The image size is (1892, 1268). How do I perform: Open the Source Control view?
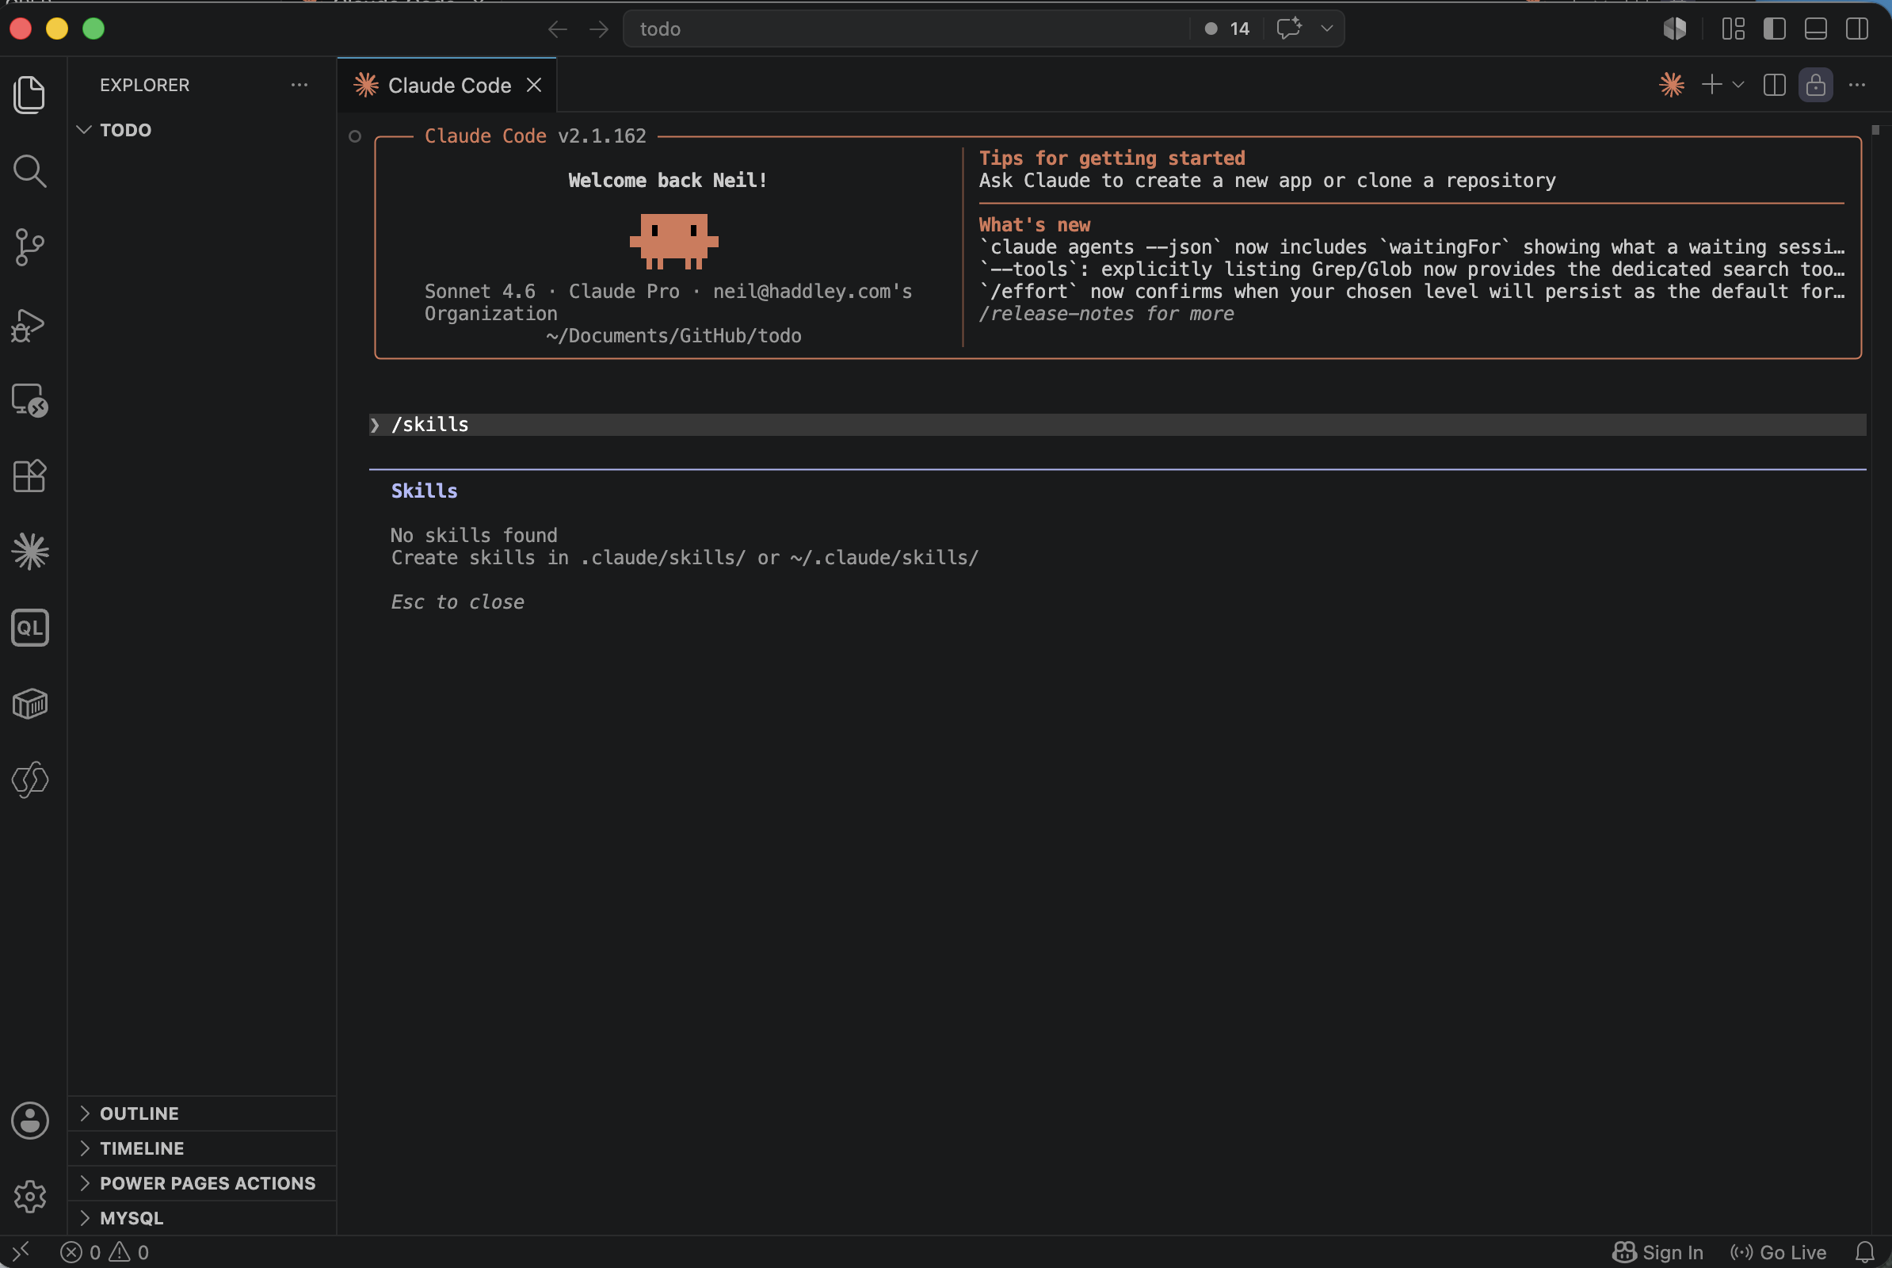click(x=30, y=246)
